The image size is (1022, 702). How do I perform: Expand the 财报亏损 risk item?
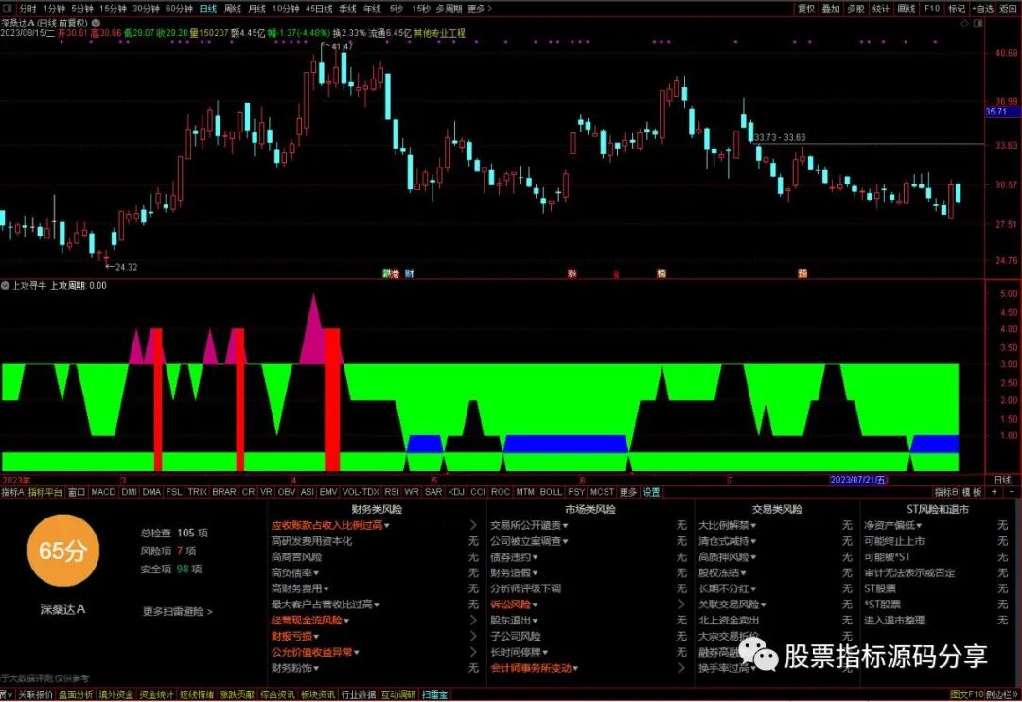[316, 636]
